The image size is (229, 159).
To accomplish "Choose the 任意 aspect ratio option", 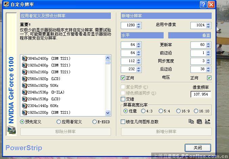I will [x=125, y=111].
